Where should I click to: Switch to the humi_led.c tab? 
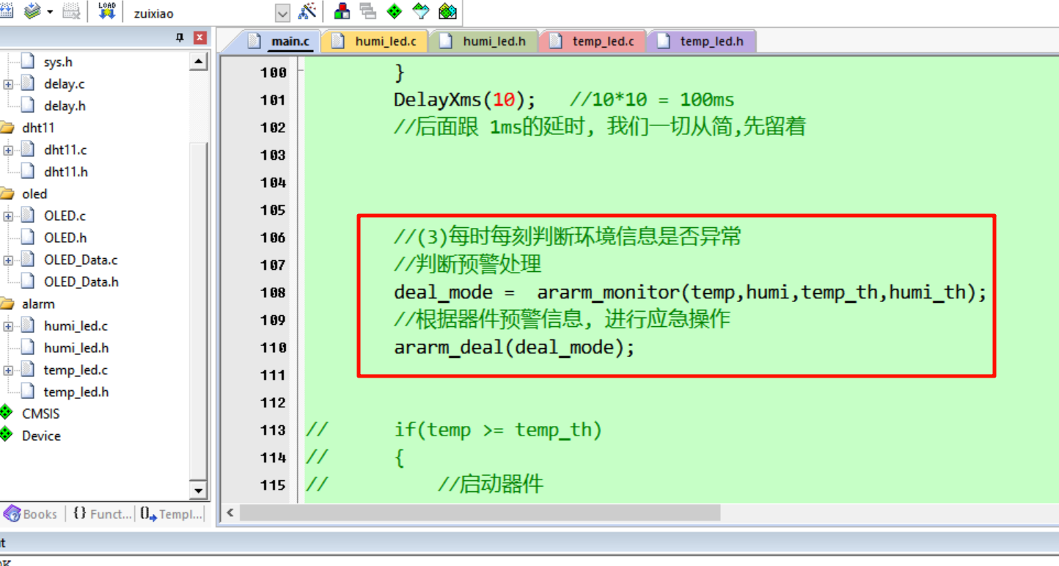(375, 41)
